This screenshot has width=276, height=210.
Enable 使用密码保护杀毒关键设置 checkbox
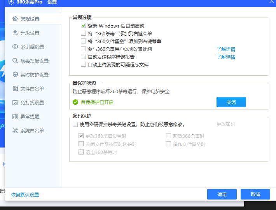pyautogui.click(x=75, y=124)
